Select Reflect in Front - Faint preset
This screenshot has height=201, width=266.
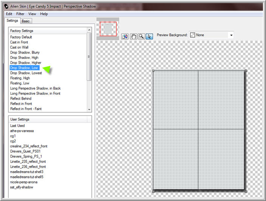[26, 109]
